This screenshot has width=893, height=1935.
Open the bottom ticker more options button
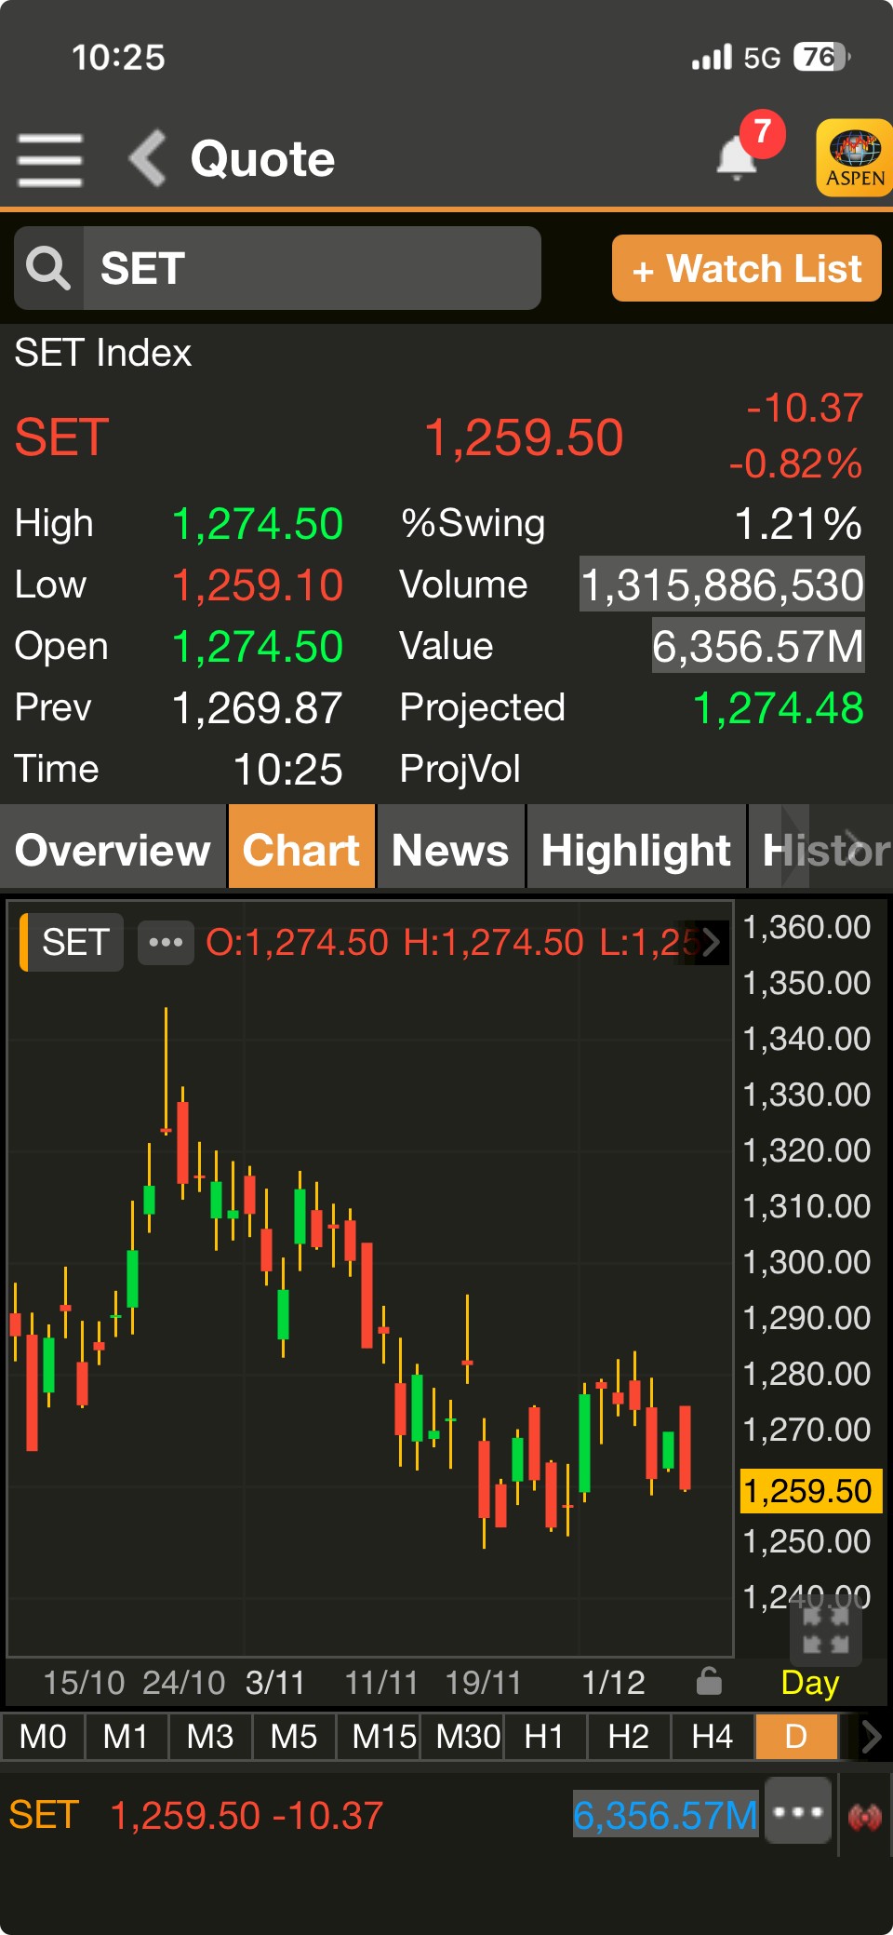click(x=797, y=1811)
